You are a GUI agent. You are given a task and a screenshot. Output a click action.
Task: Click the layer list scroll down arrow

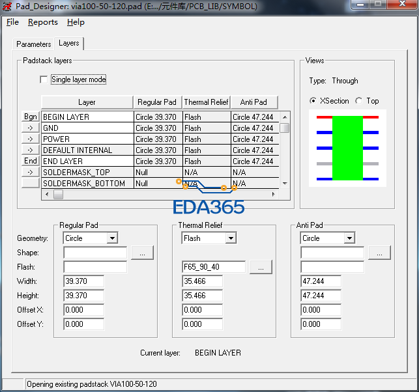click(x=285, y=184)
